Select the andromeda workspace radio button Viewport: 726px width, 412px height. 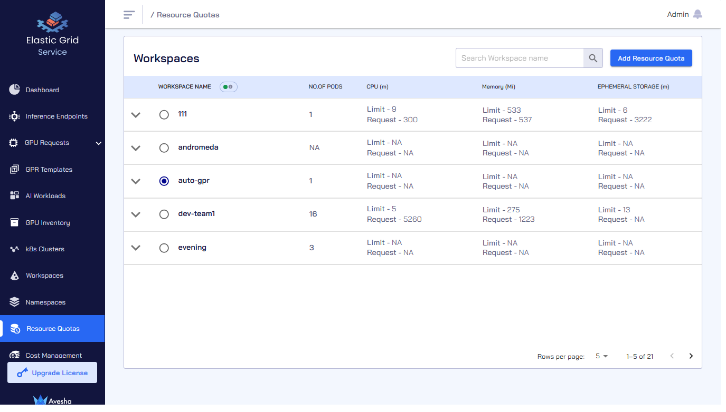(164, 148)
